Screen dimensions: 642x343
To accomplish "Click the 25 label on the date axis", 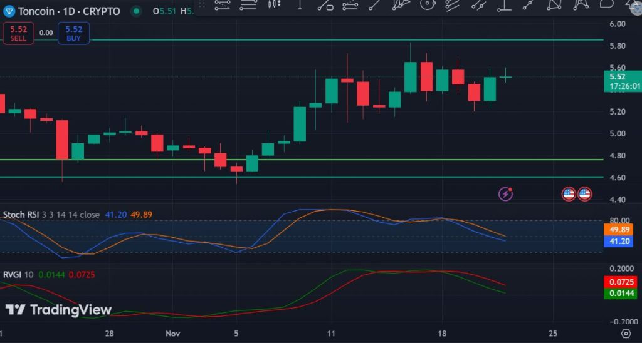I will tap(552, 334).
